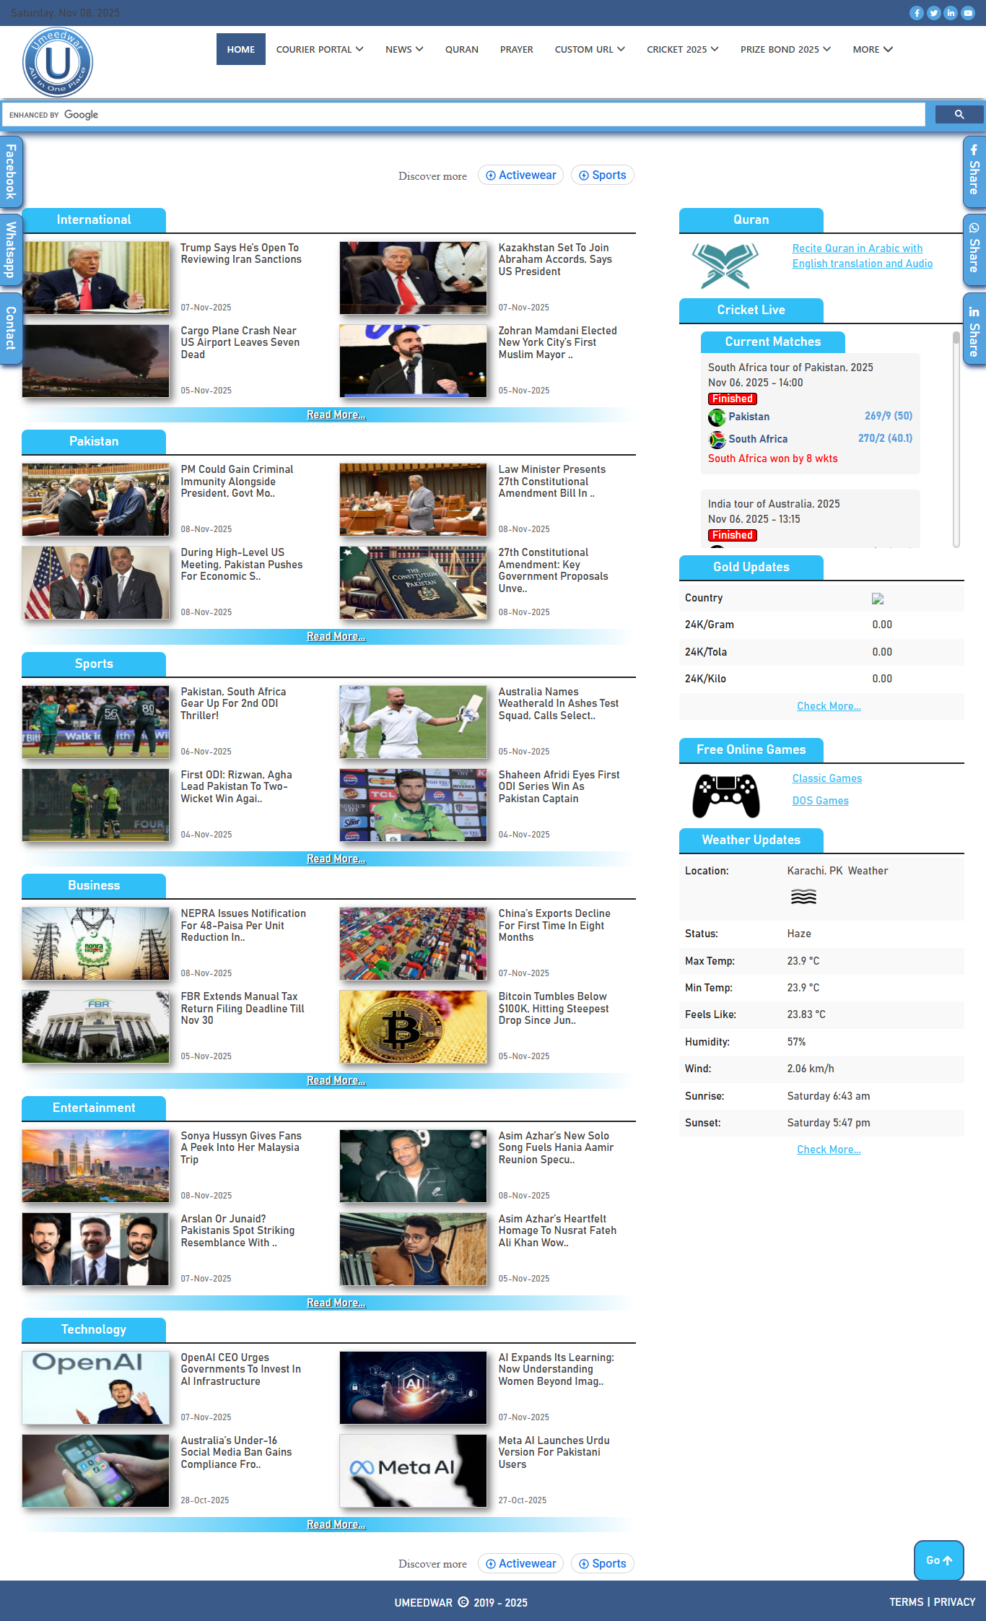
Task: Click top Sports discover chip
Action: point(603,175)
